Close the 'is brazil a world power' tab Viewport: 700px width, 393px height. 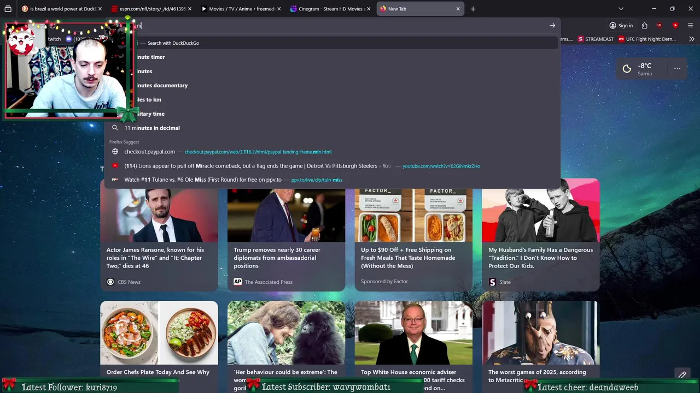(101, 9)
